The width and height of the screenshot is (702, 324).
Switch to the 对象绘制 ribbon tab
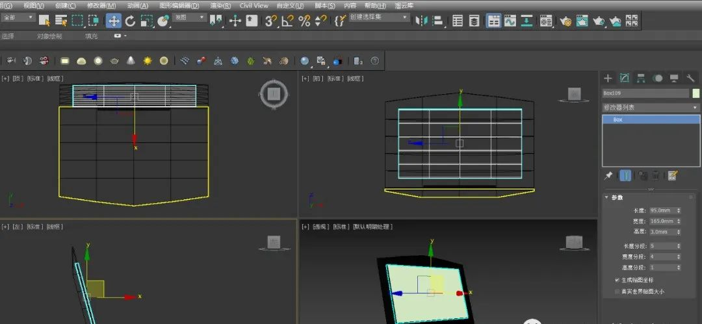coord(49,36)
